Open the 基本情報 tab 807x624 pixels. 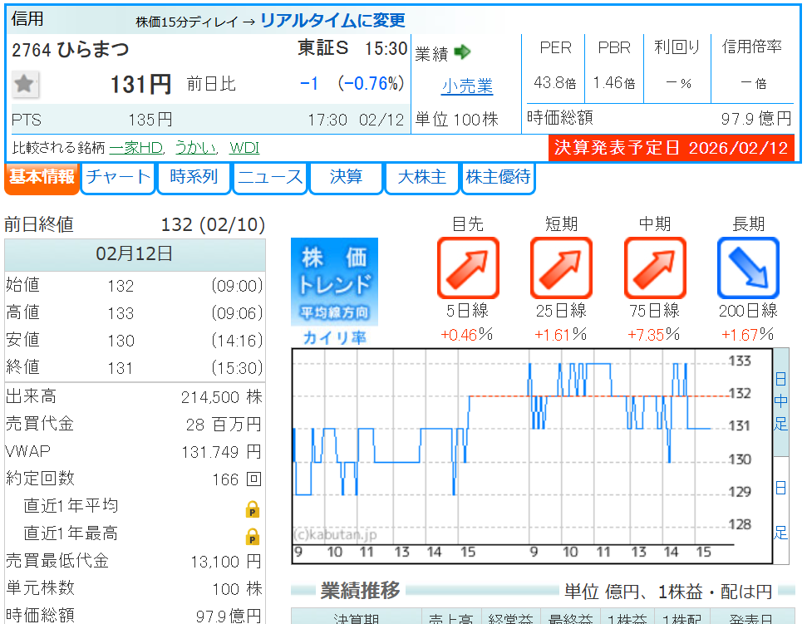42,178
